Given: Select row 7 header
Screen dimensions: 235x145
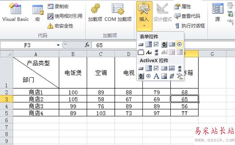Looking at the screenshot, I should [7, 127].
